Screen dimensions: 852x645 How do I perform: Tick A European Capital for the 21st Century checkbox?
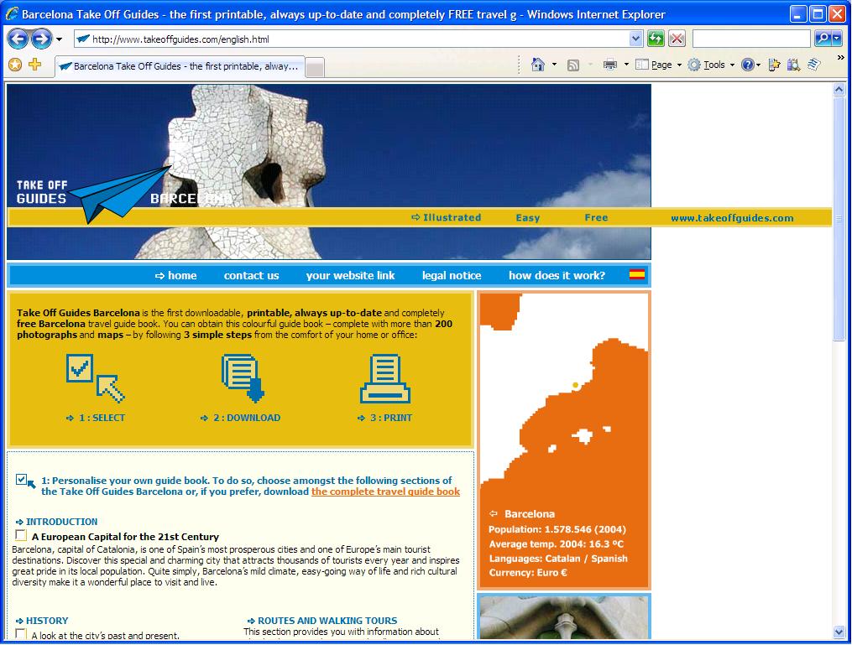[21, 535]
